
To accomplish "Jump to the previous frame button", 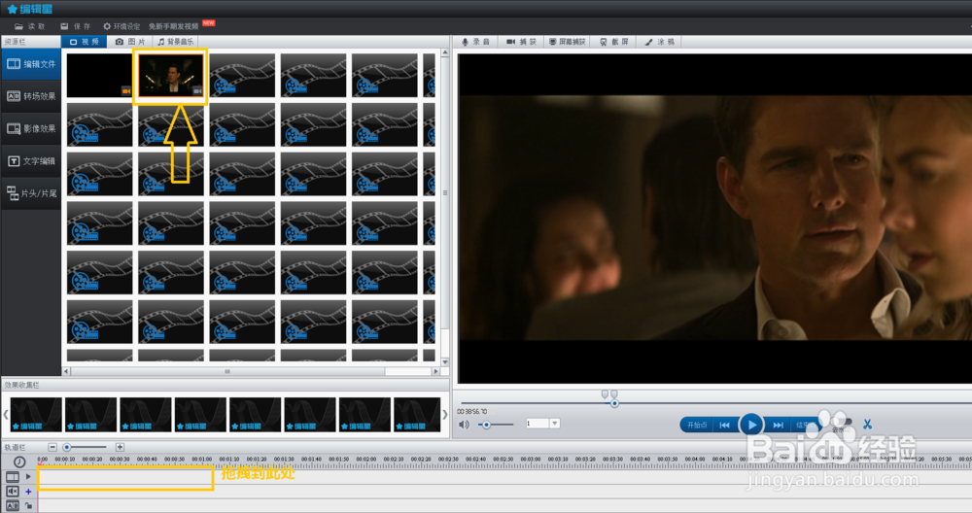I will tap(724, 425).
